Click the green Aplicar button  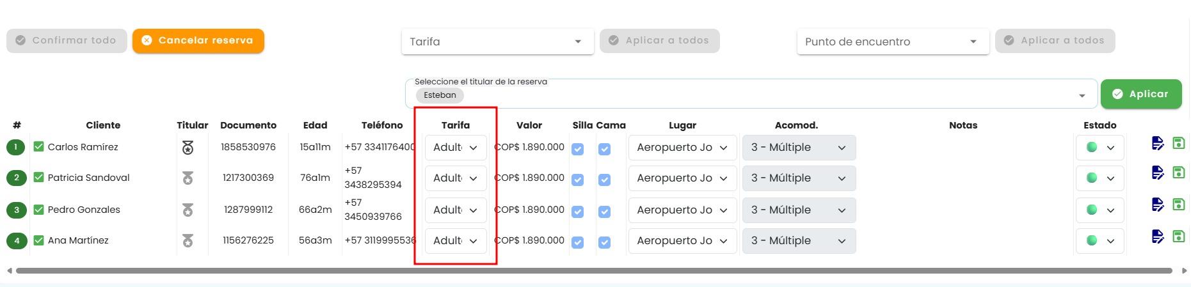(1141, 94)
